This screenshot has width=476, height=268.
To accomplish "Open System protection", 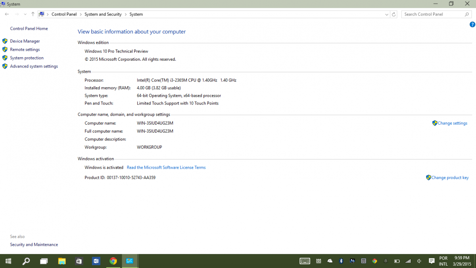I will pyautogui.click(x=27, y=58).
